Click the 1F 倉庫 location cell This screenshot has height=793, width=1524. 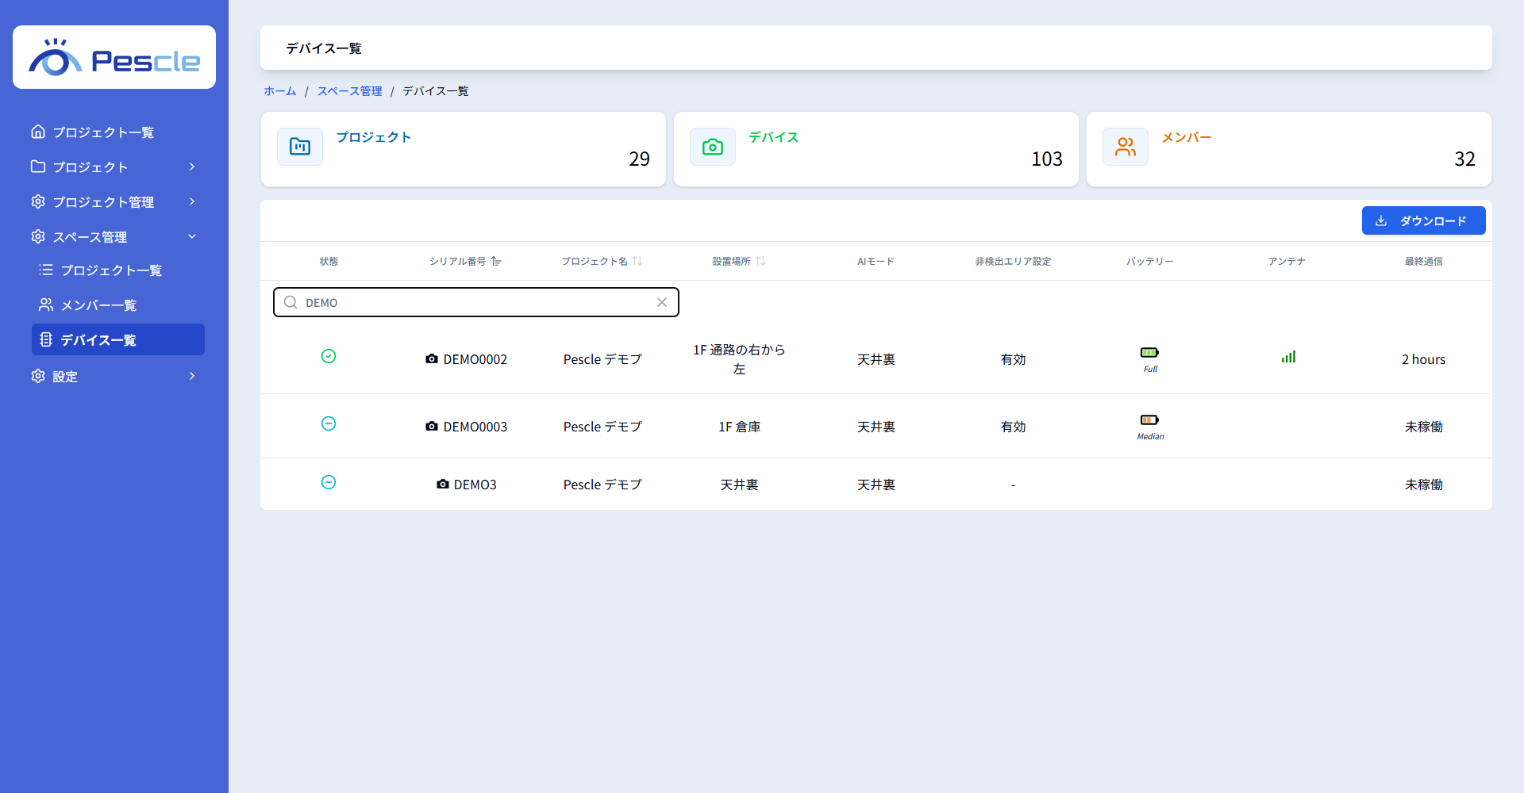tap(739, 427)
